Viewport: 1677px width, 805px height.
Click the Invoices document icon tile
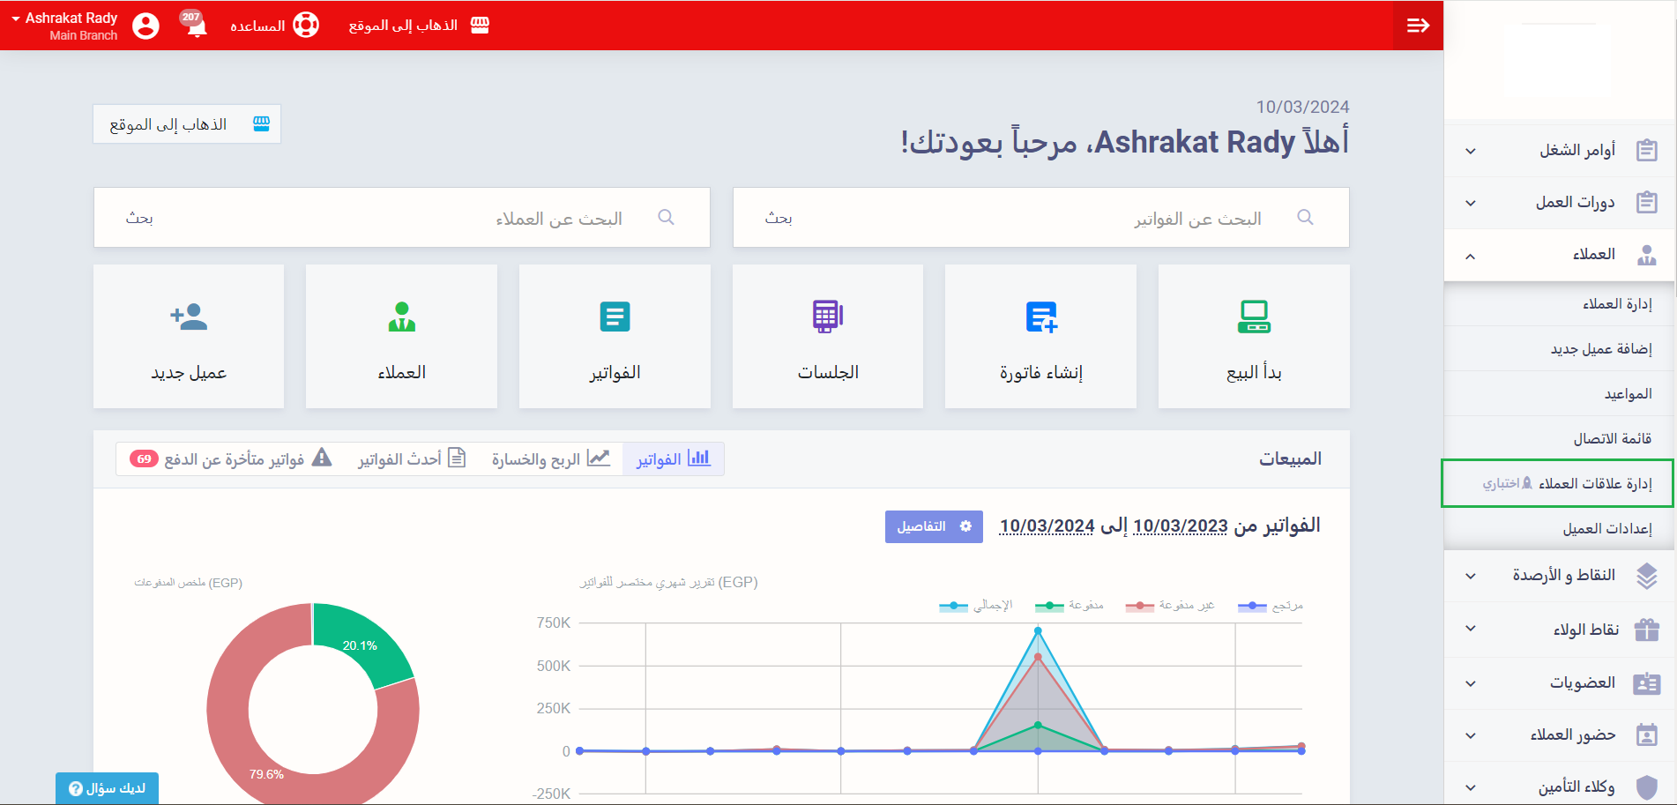coord(615,317)
